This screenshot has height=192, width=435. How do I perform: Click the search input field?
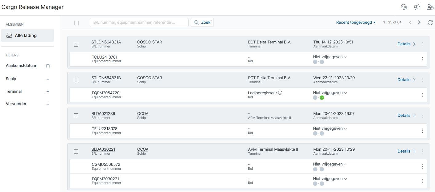coord(139,22)
